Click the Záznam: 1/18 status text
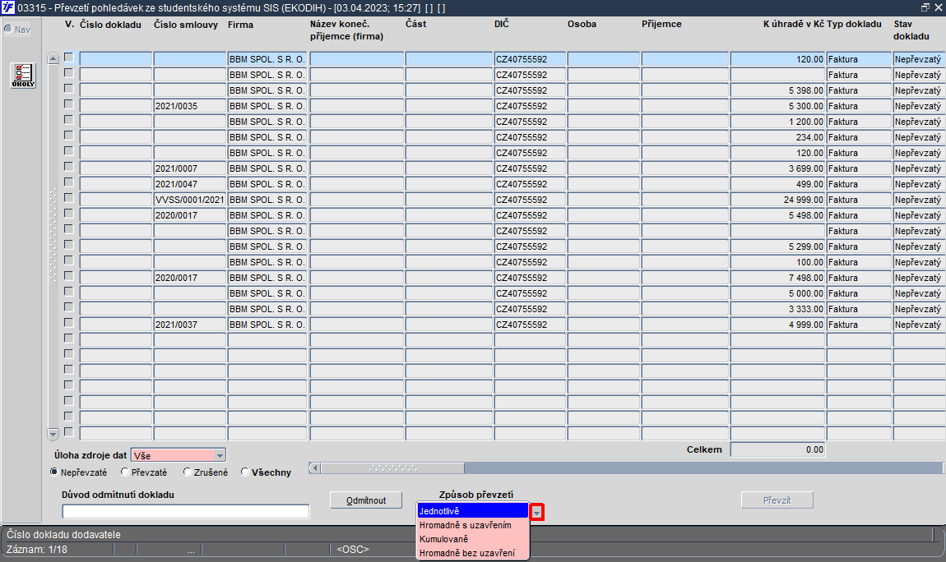 pyautogui.click(x=37, y=550)
